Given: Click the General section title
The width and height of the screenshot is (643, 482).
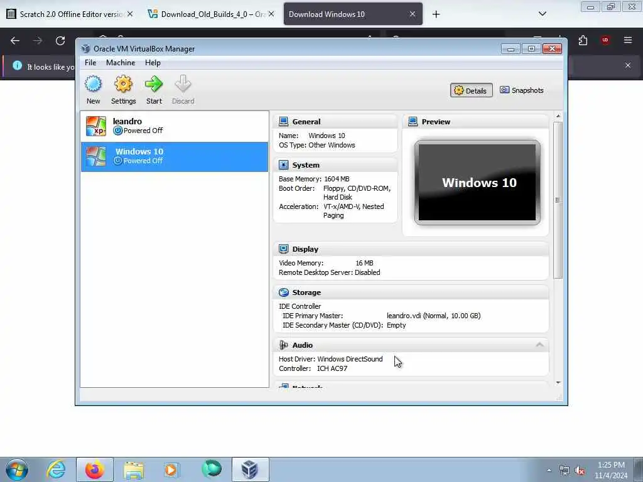Looking at the screenshot, I should tap(306, 122).
